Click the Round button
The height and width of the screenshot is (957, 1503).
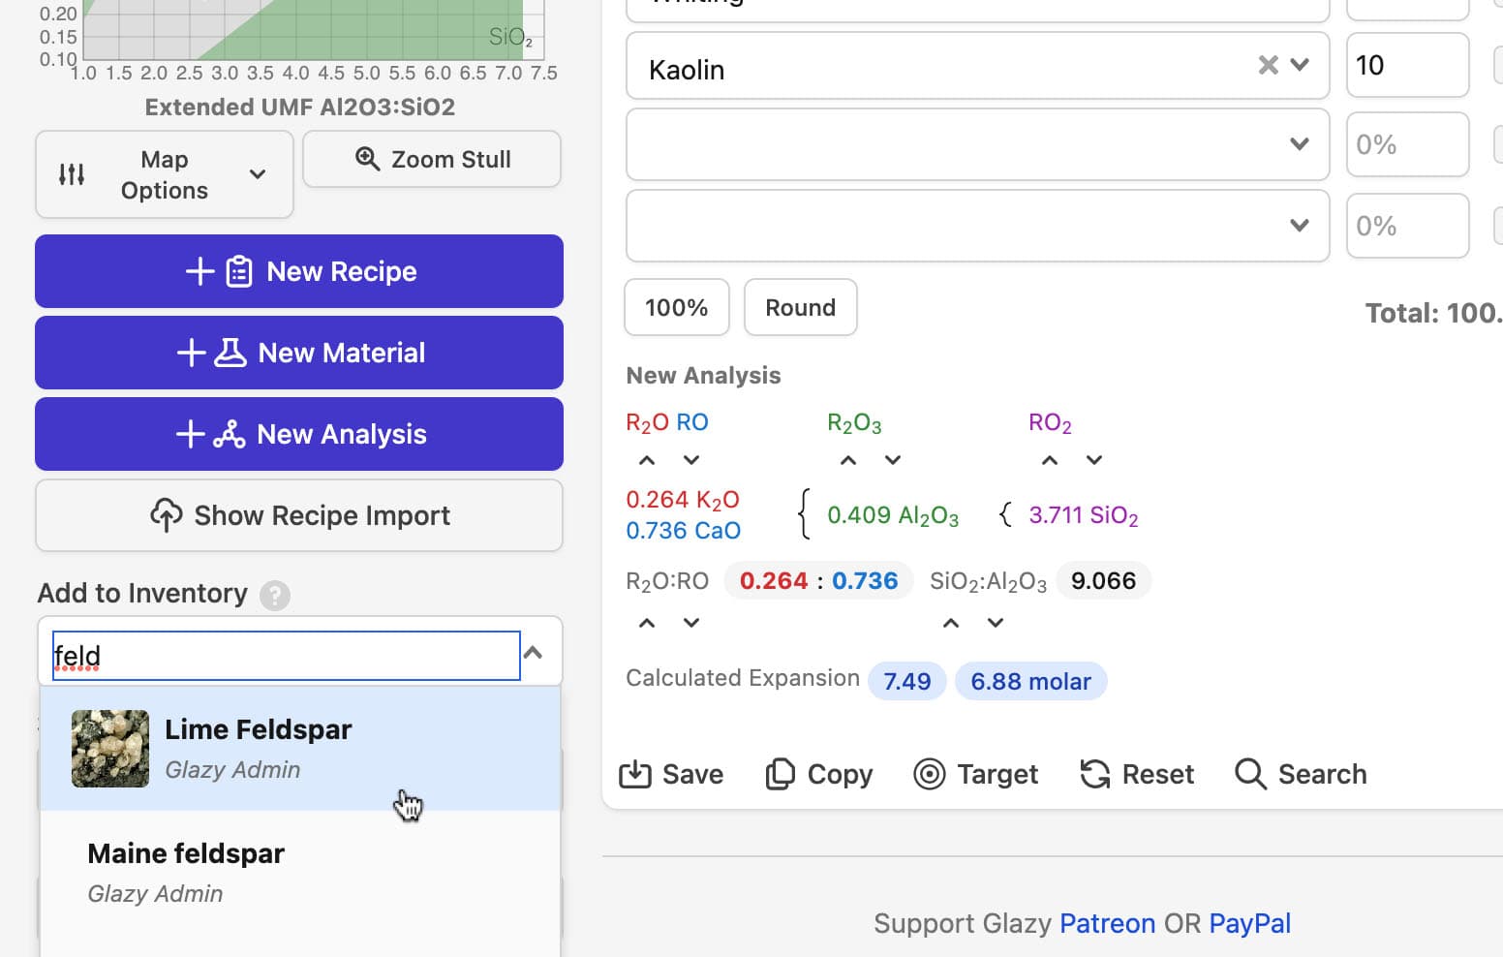(x=800, y=307)
